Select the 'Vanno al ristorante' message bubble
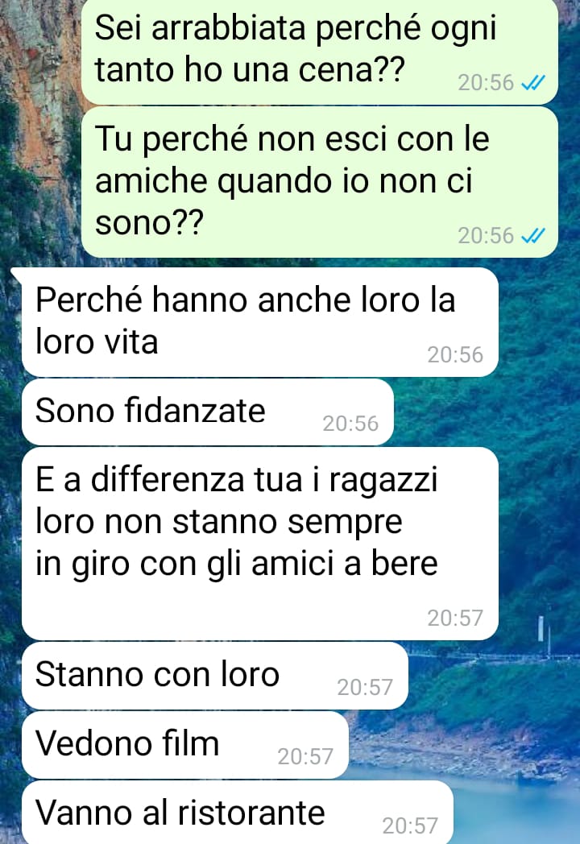This screenshot has height=844, width=580. (x=238, y=813)
